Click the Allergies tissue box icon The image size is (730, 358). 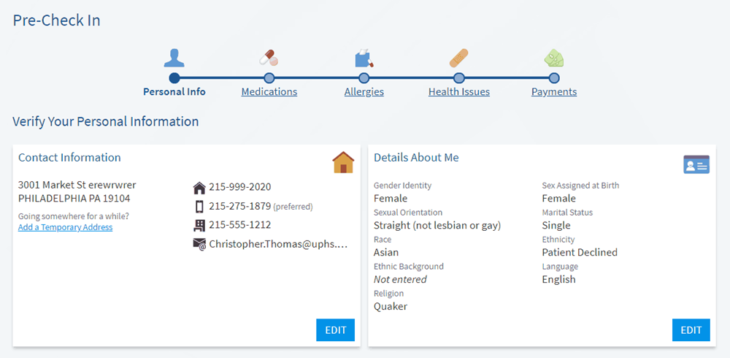[x=364, y=58]
